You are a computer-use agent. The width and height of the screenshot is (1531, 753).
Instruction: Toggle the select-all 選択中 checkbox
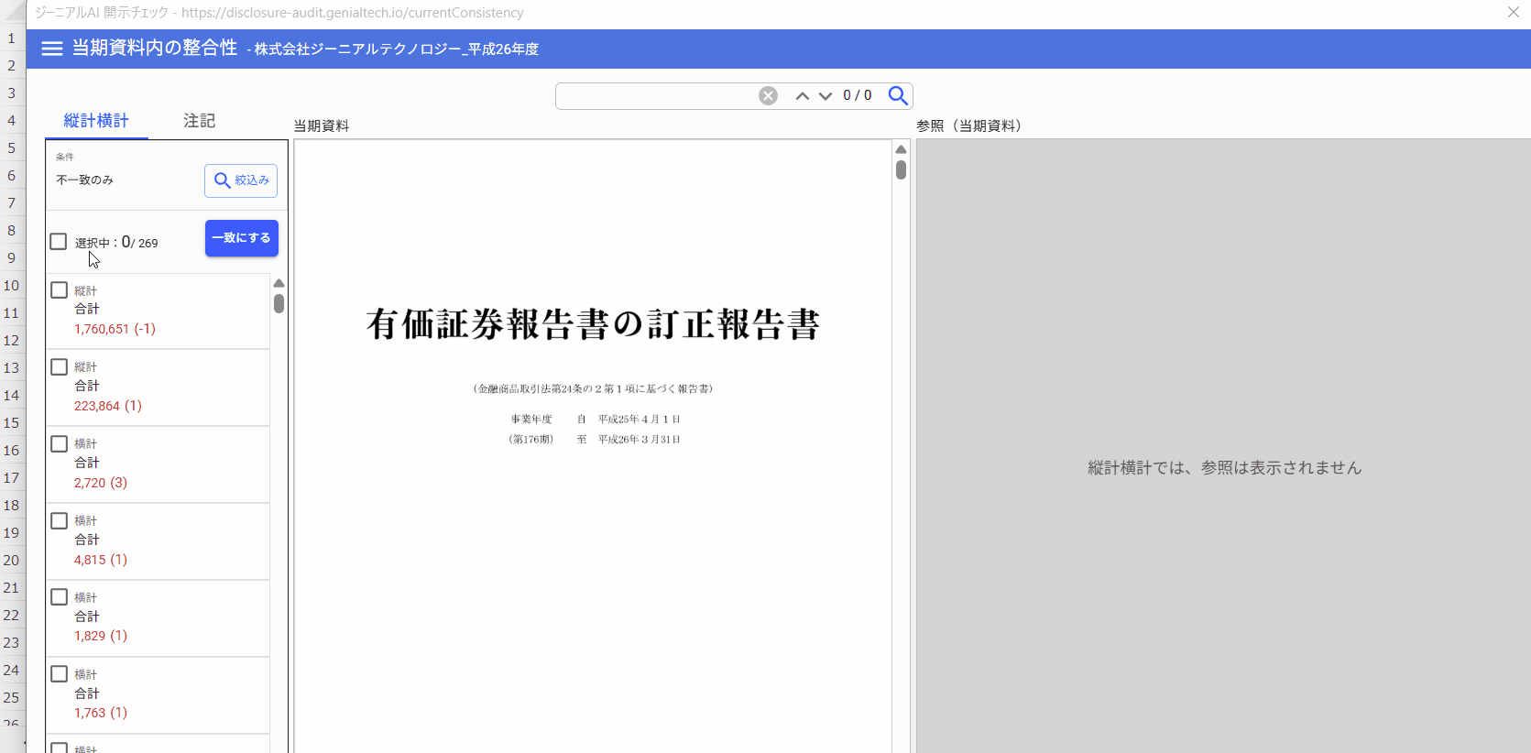coord(59,242)
